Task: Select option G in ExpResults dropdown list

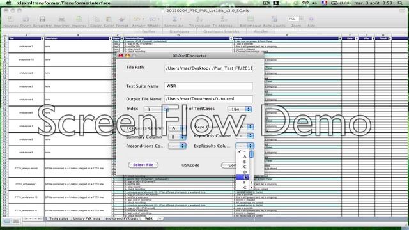Action: pos(243,187)
